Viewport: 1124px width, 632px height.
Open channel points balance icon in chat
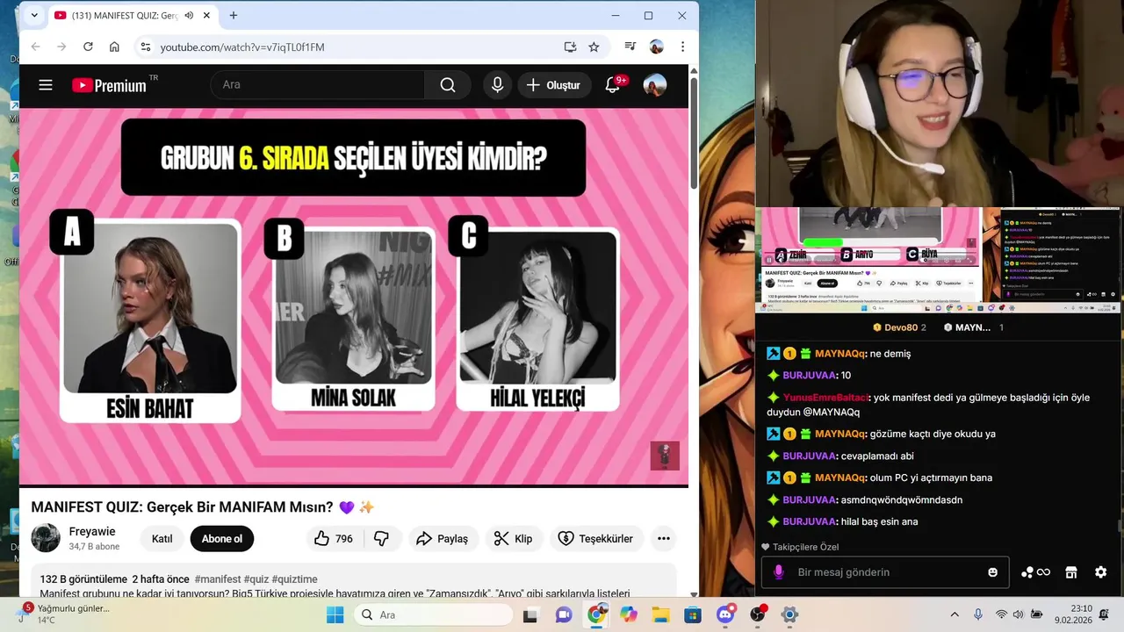(x=1035, y=572)
